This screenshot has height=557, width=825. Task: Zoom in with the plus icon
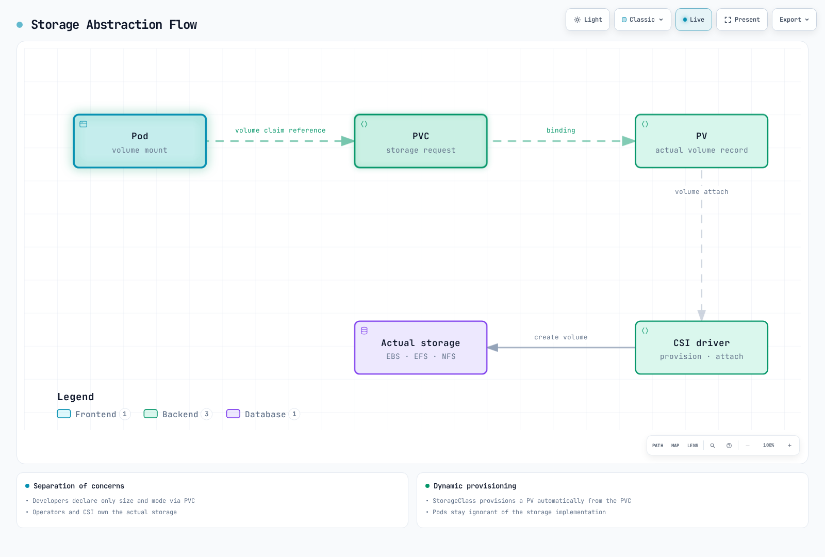pyautogui.click(x=789, y=446)
